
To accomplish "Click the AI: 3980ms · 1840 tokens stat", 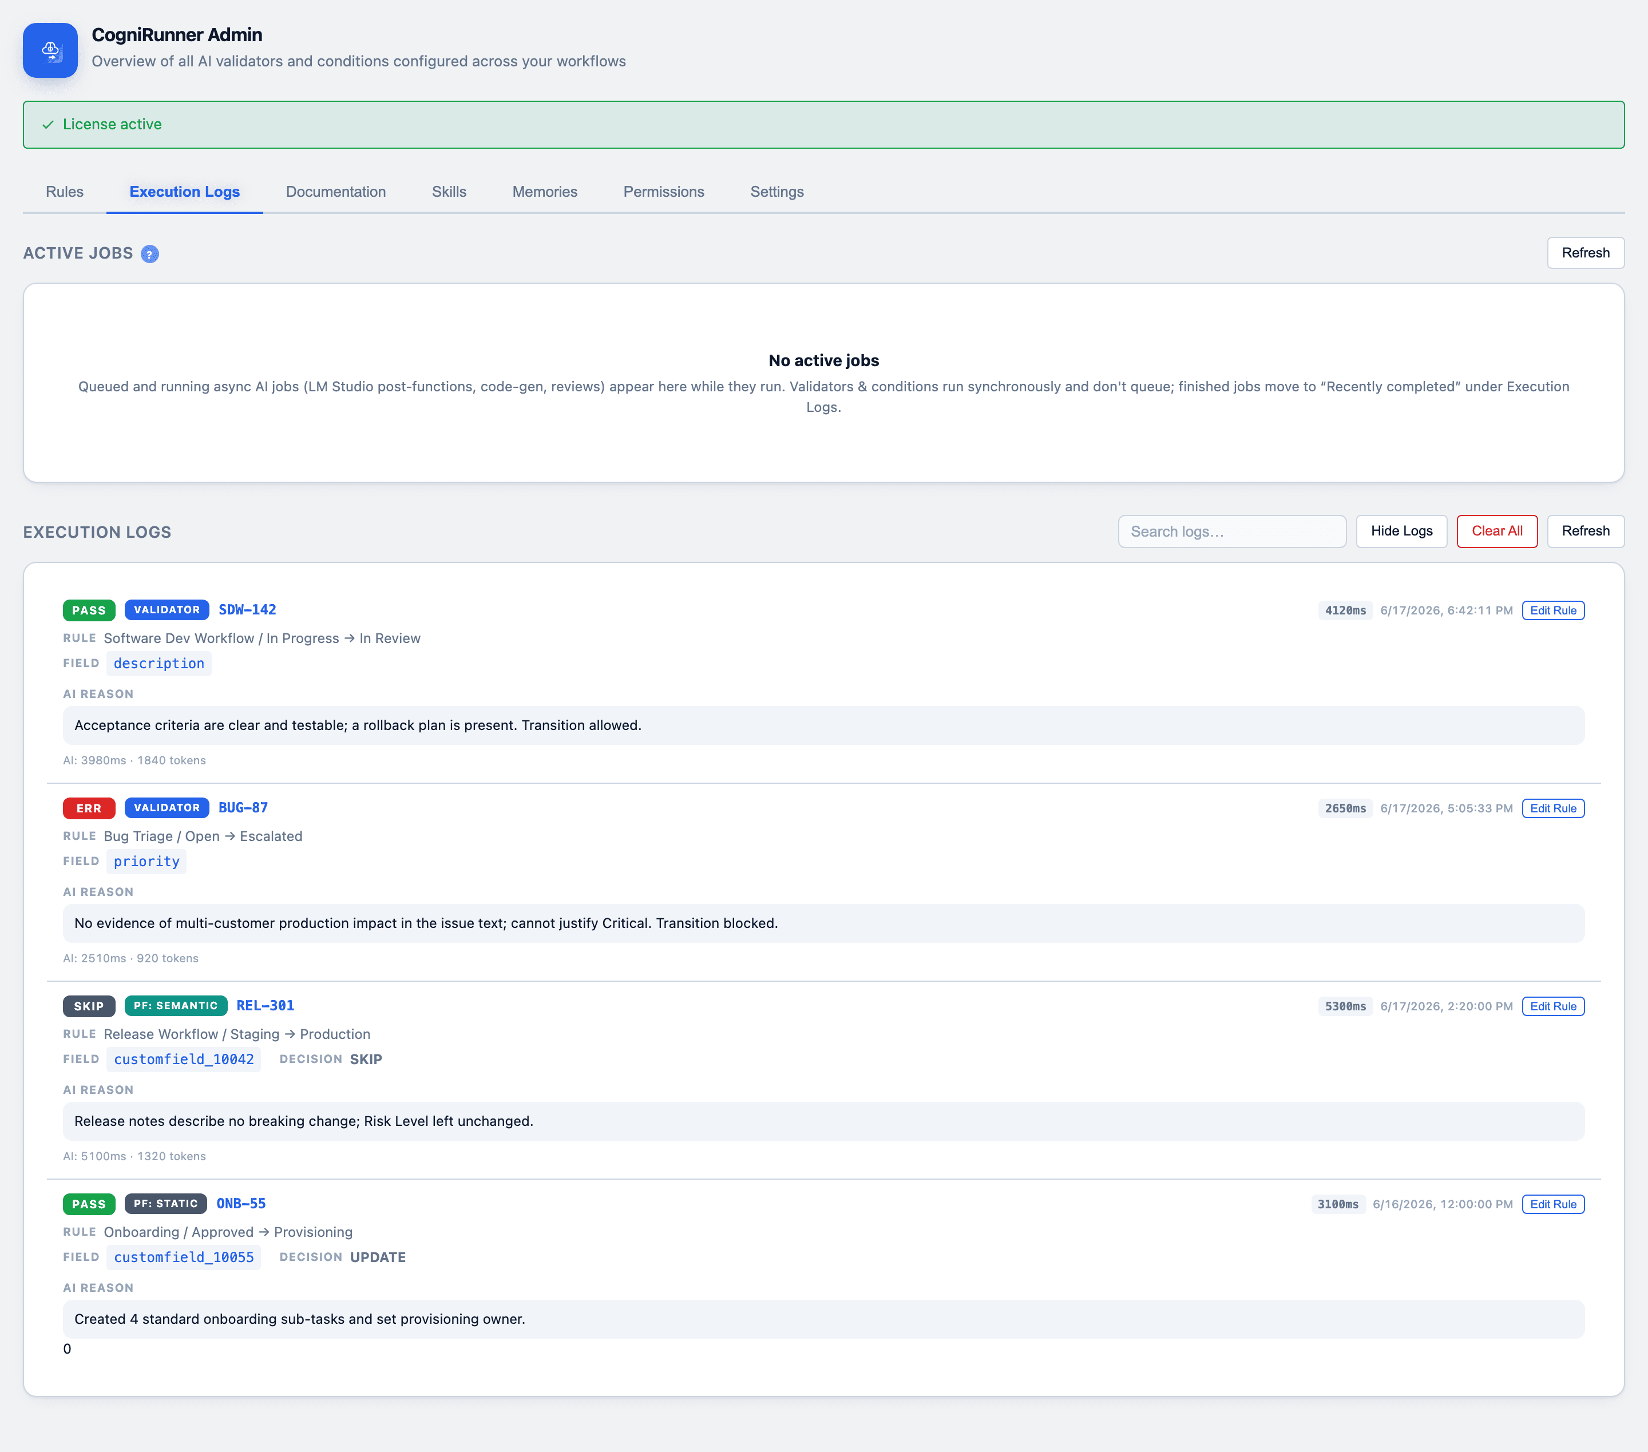I will 134,760.
